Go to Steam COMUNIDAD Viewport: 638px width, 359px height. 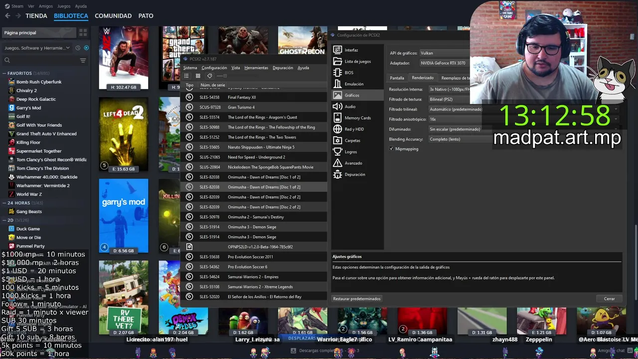pyautogui.click(x=113, y=15)
